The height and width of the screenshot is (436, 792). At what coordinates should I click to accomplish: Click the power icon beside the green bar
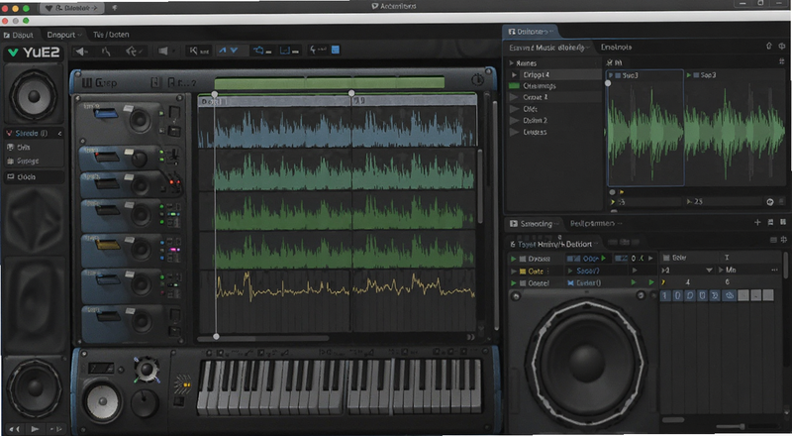point(477,80)
